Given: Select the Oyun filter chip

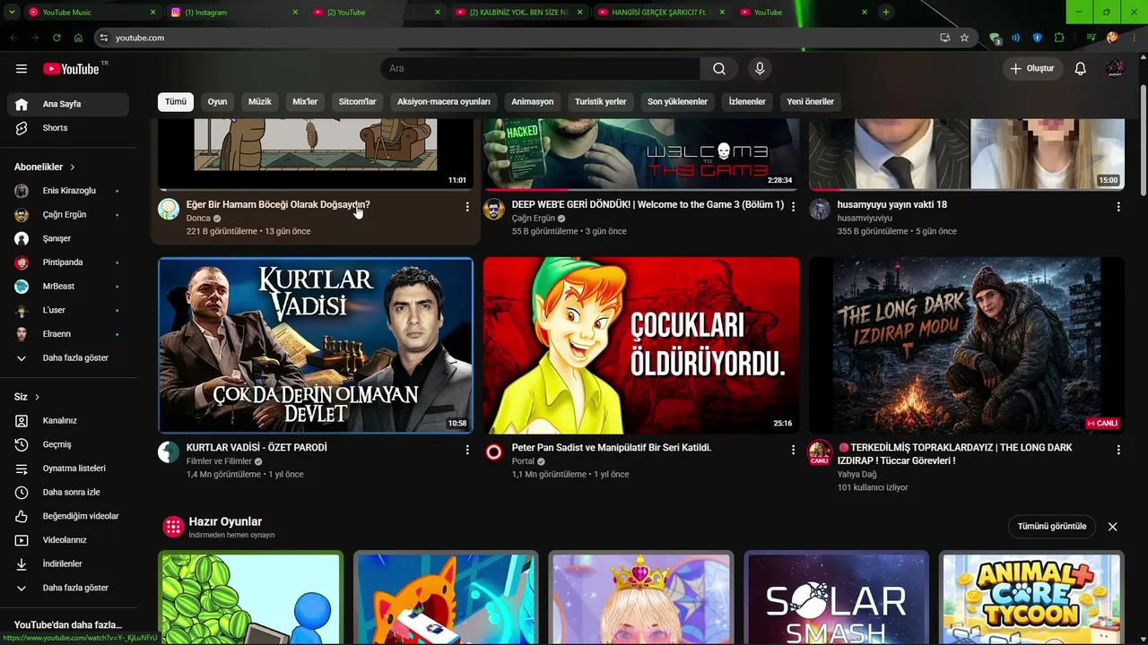Looking at the screenshot, I should [217, 102].
